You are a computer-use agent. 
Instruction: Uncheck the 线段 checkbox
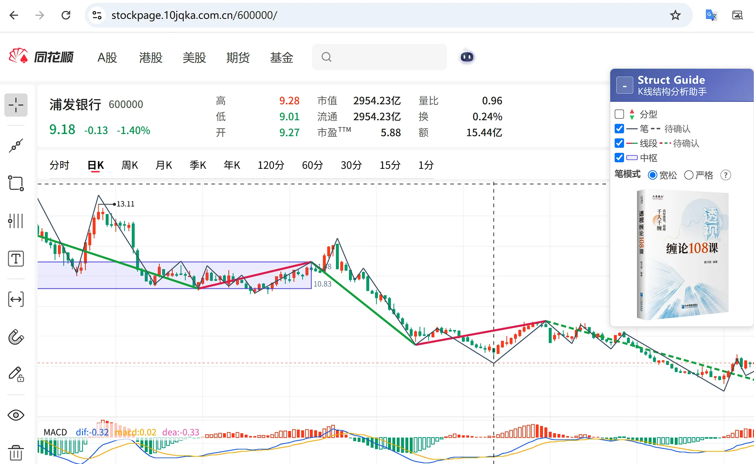619,143
